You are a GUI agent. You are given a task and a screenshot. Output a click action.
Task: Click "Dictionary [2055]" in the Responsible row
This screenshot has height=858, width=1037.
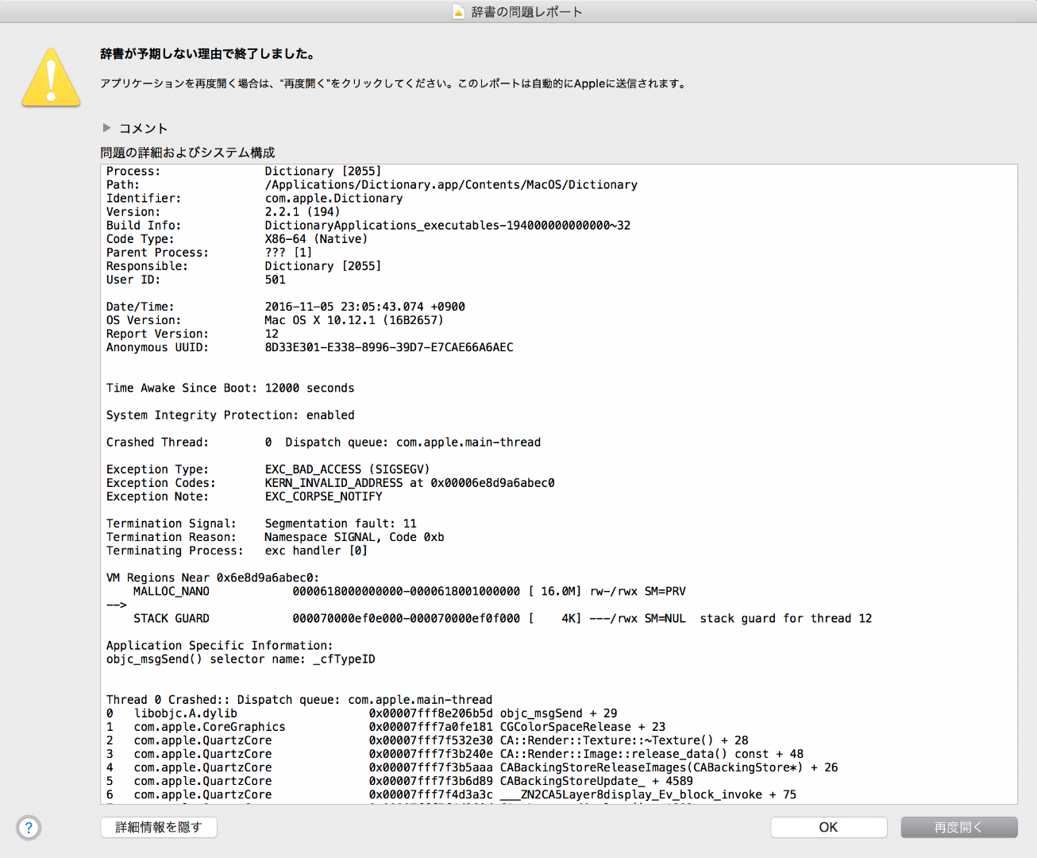click(x=322, y=266)
